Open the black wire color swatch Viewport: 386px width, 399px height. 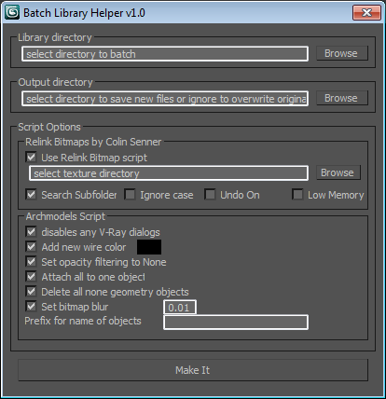149,247
